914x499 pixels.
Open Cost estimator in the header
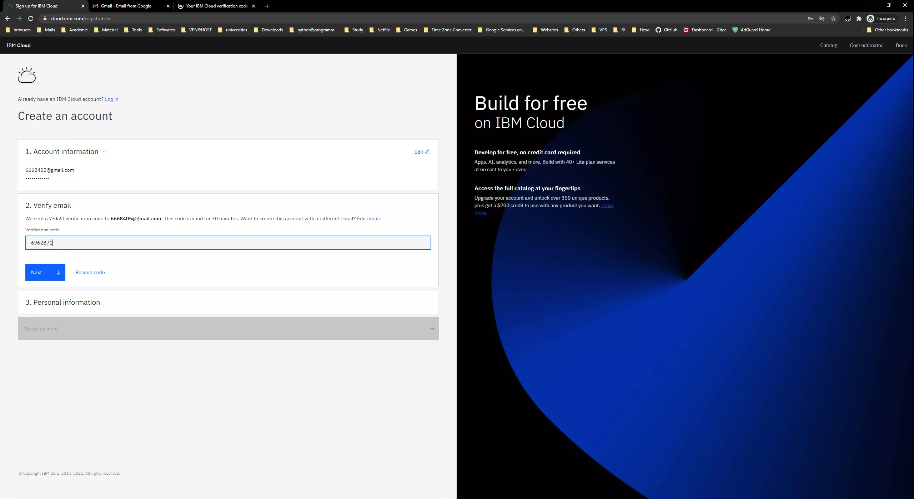coord(866,45)
